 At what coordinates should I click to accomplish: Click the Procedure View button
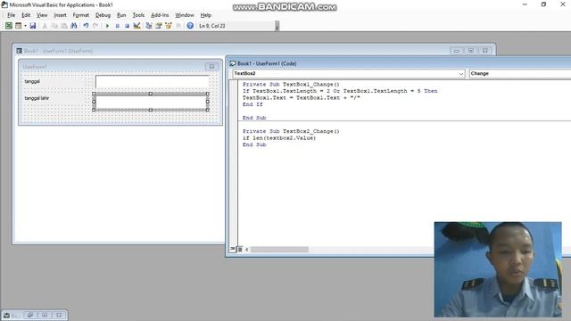(x=232, y=249)
